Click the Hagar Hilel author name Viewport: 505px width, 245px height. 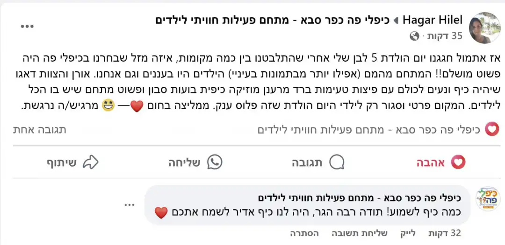point(433,21)
